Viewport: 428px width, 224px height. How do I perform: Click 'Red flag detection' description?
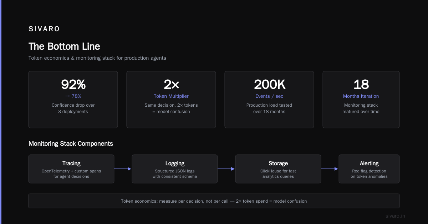click(369, 171)
